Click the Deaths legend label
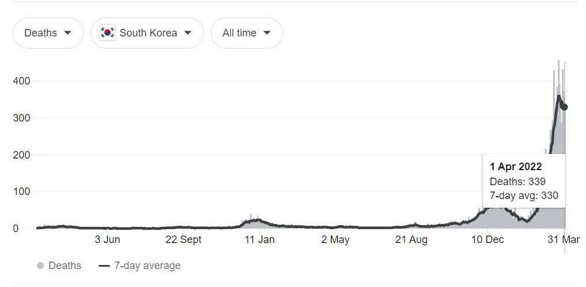 pyautogui.click(x=65, y=266)
